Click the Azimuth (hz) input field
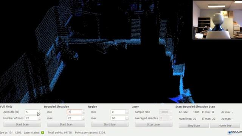Viewport: 242px width, 136px height. pos(31,112)
